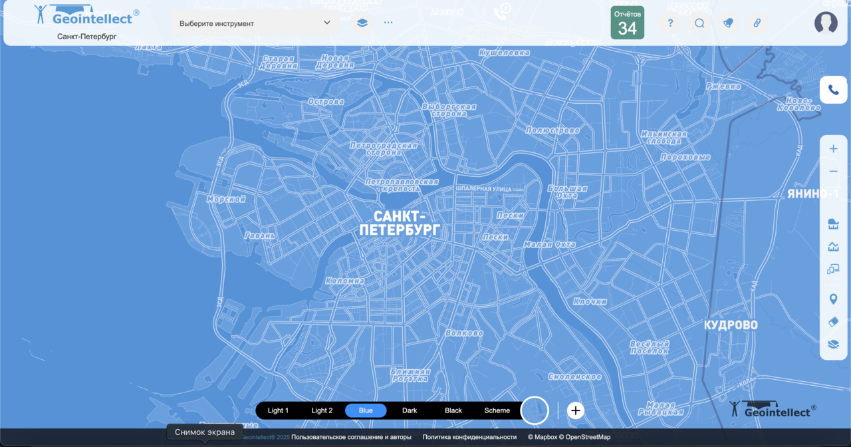Screen dimensions: 851x447
Task: Expand the three-dots more options menu
Action: tap(388, 23)
